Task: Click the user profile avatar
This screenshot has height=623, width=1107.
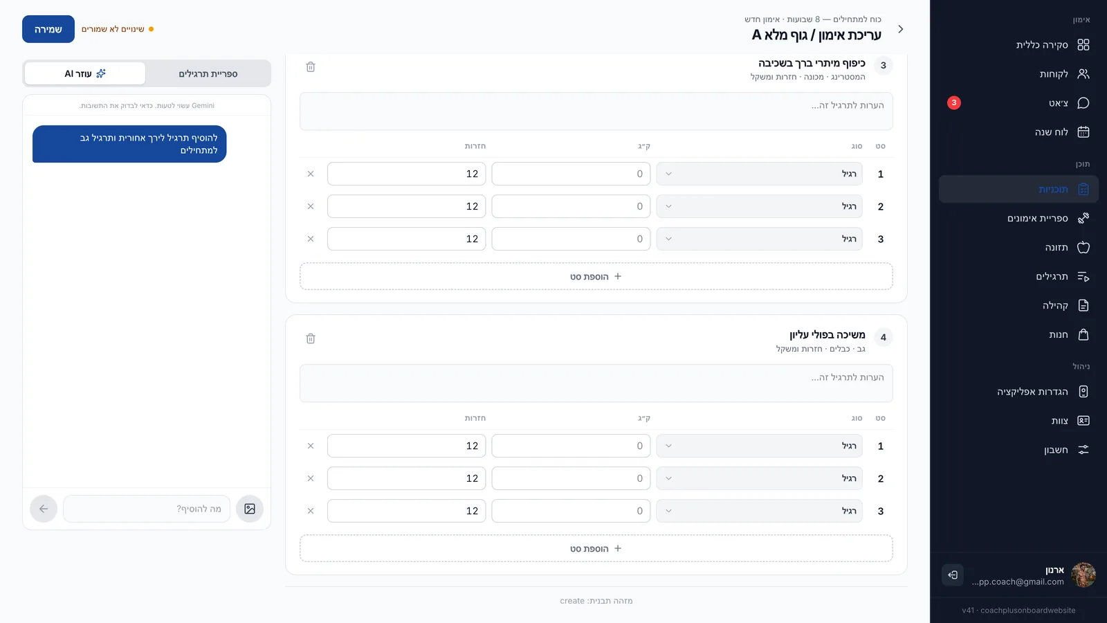Action: coord(1083,575)
